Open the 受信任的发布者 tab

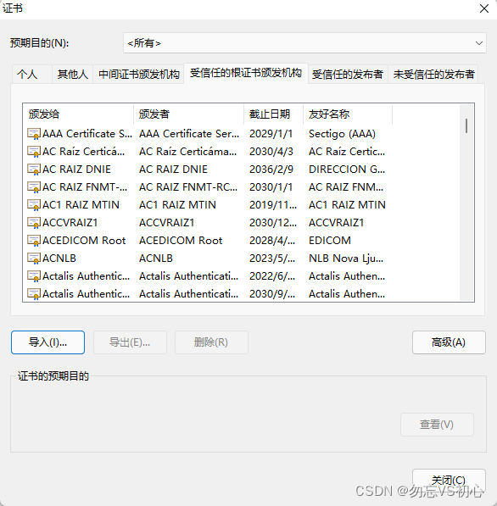pyautogui.click(x=348, y=75)
